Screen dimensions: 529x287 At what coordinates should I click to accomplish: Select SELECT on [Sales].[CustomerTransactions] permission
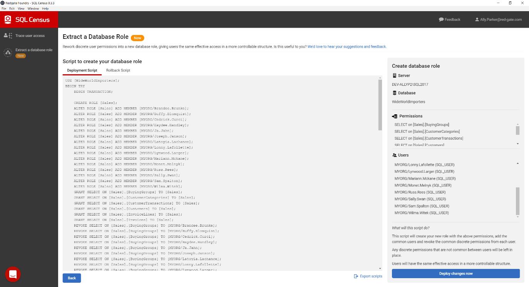[x=429, y=138]
